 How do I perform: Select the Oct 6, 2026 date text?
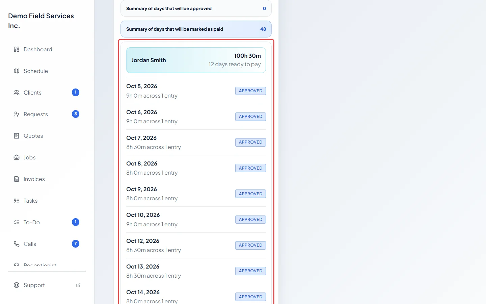tap(142, 112)
